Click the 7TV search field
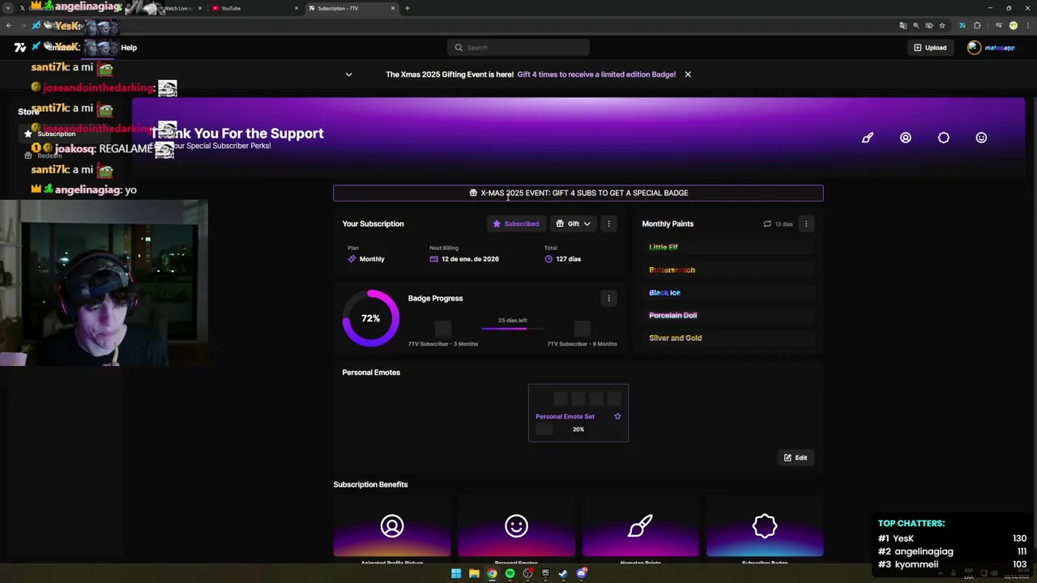 518,48
